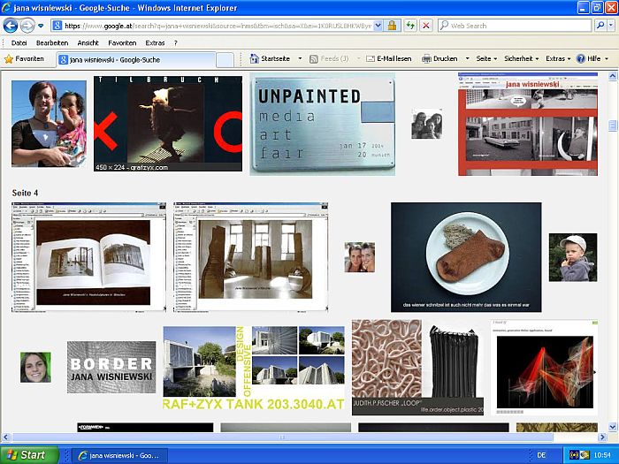Open the Datei menu

point(19,43)
